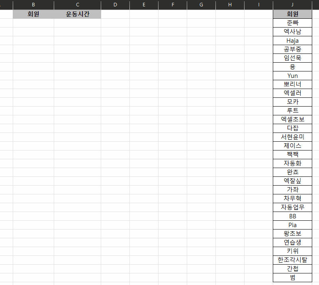Select the cell containing 완초
Screen dimensions: 319x285
[293, 172]
